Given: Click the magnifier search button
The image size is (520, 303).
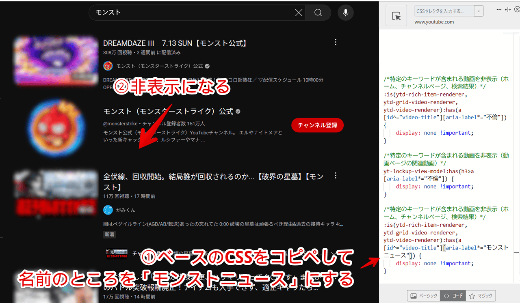Looking at the screenshot, I should pos(318,13).
